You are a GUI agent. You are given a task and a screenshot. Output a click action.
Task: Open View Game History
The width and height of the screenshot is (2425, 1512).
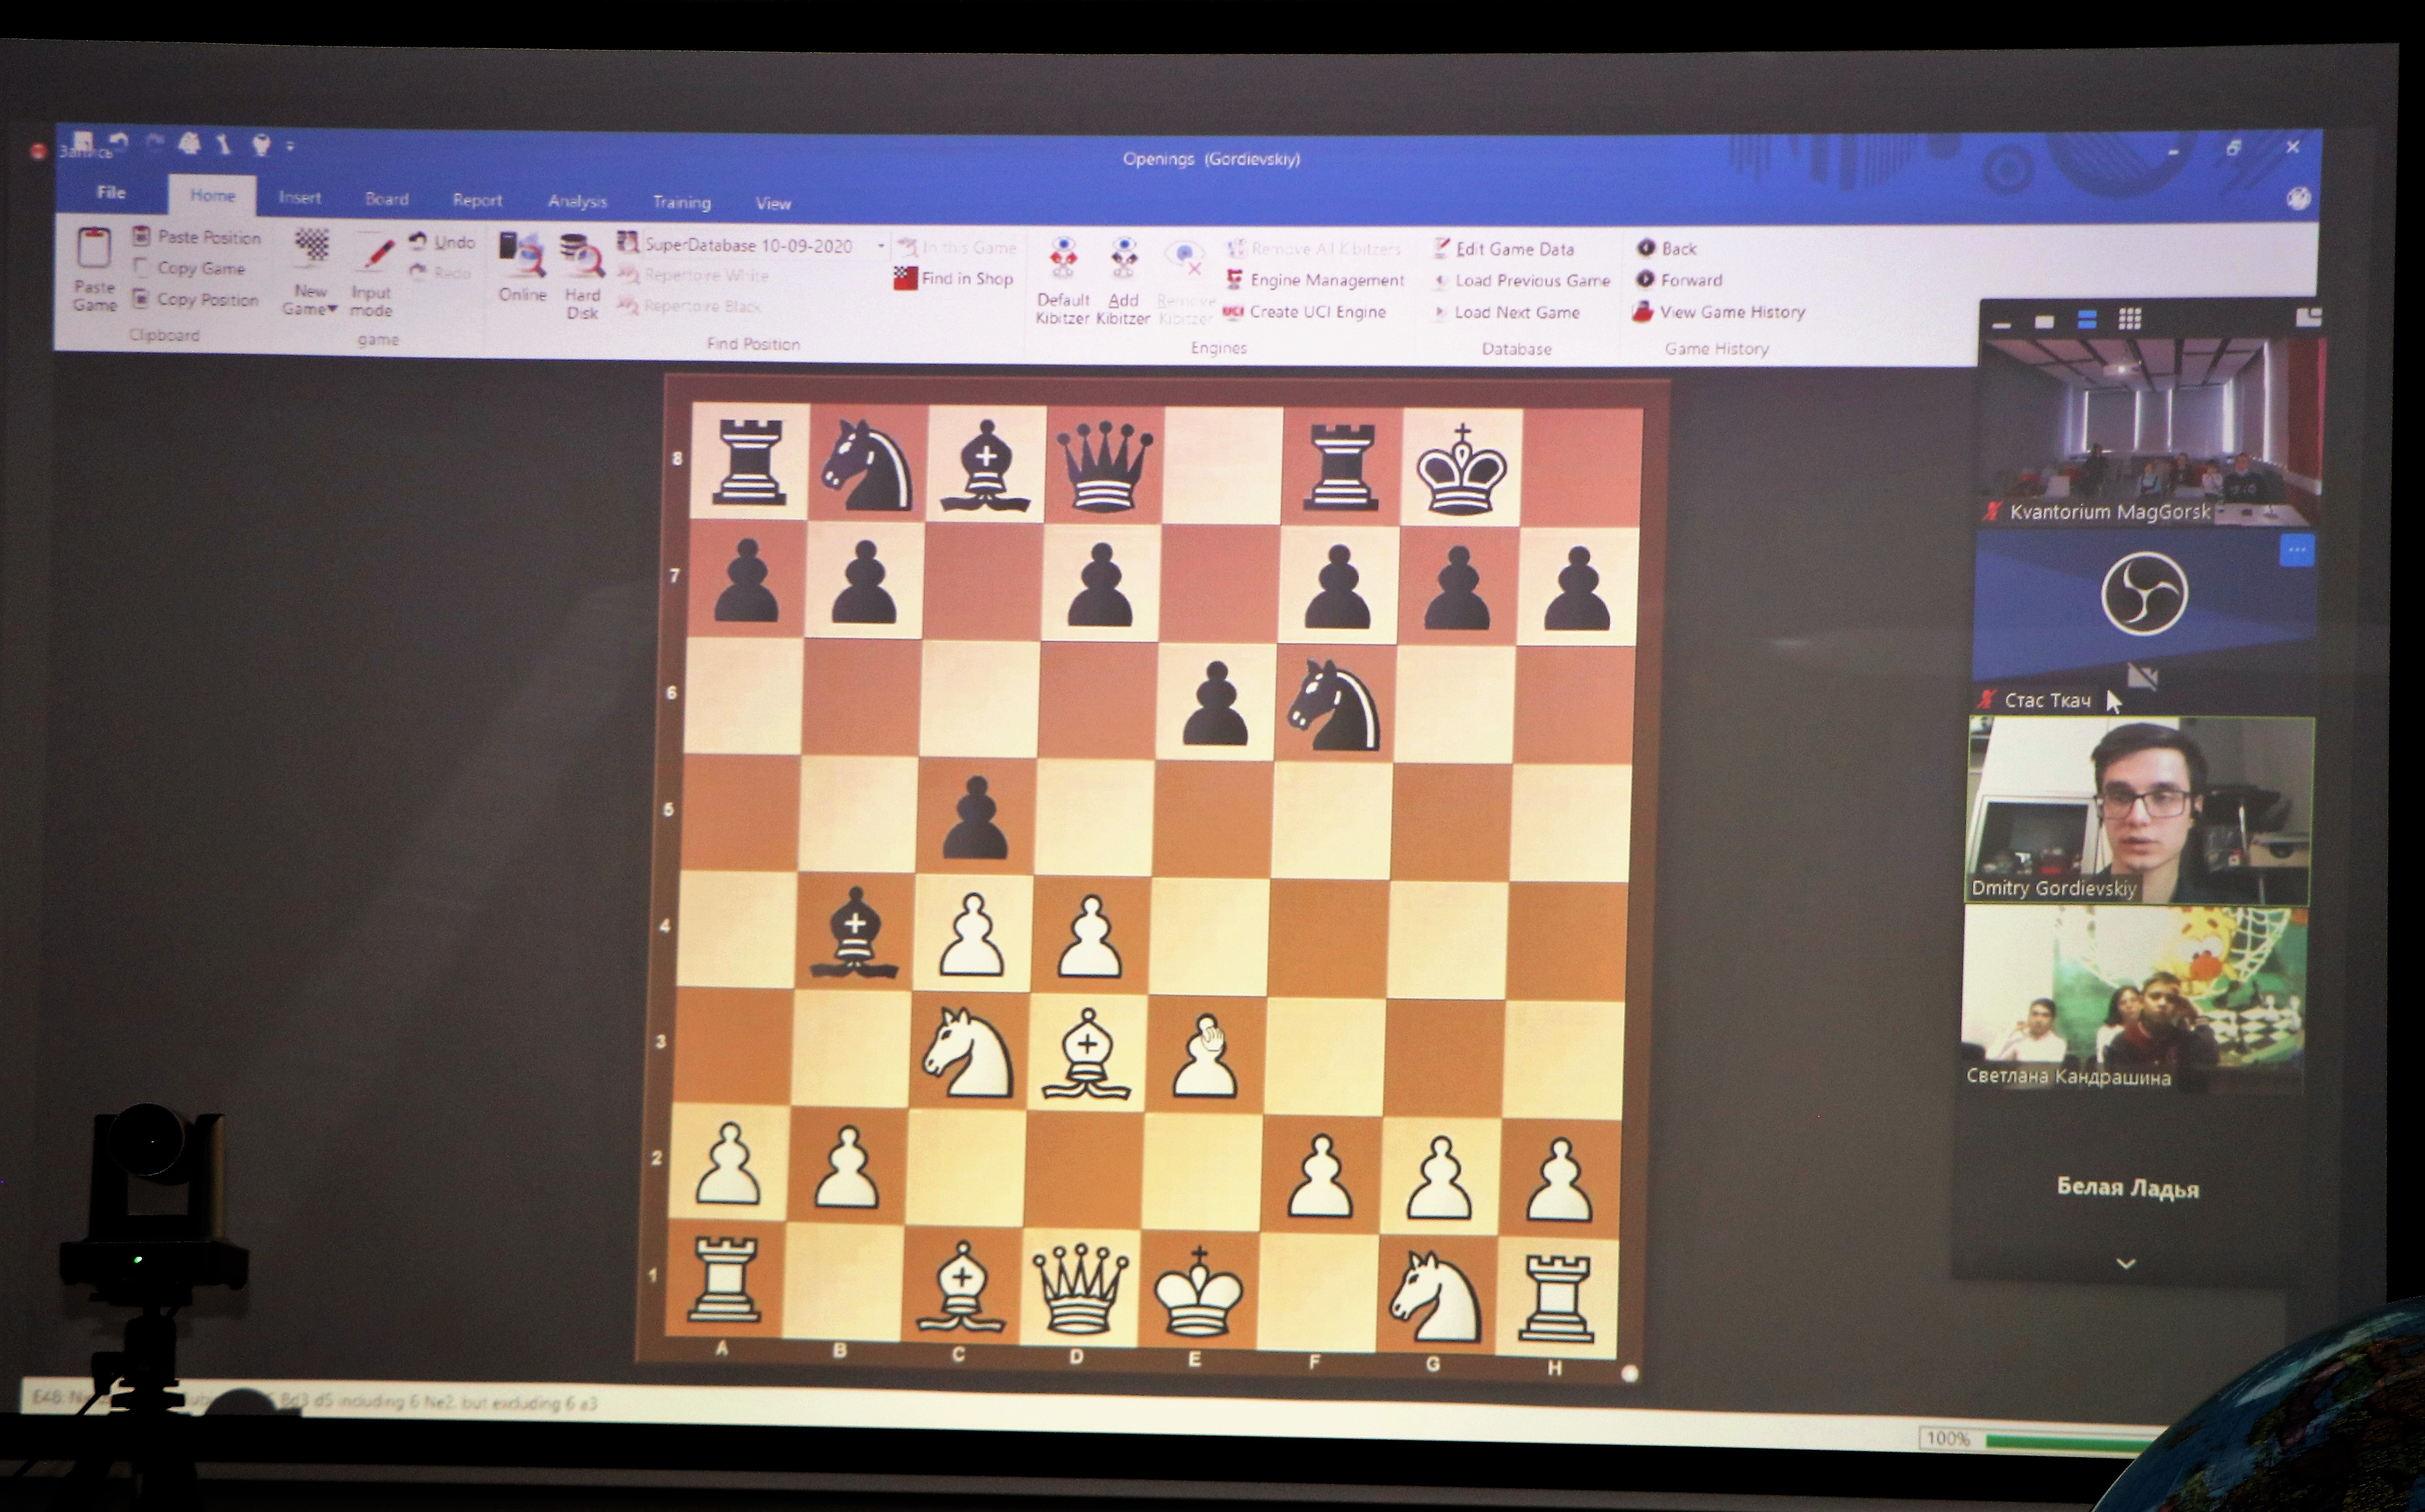tap(1719, 312)
